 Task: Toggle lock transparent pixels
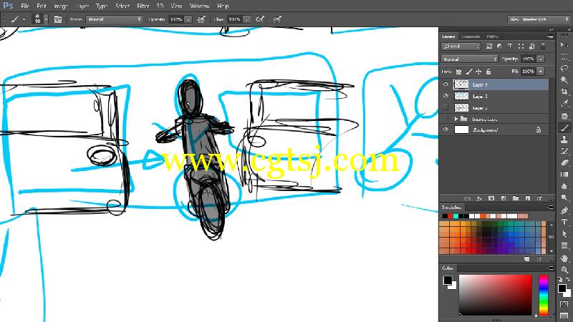click(458, 72)
